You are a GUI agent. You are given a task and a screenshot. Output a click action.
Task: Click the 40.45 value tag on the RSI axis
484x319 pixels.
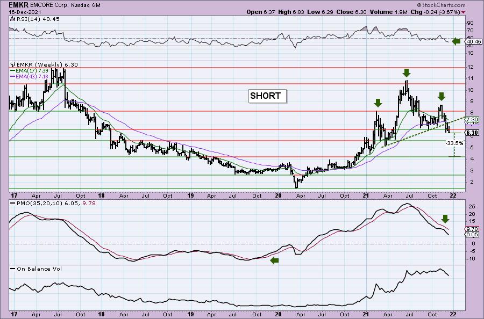coord(474,41)
